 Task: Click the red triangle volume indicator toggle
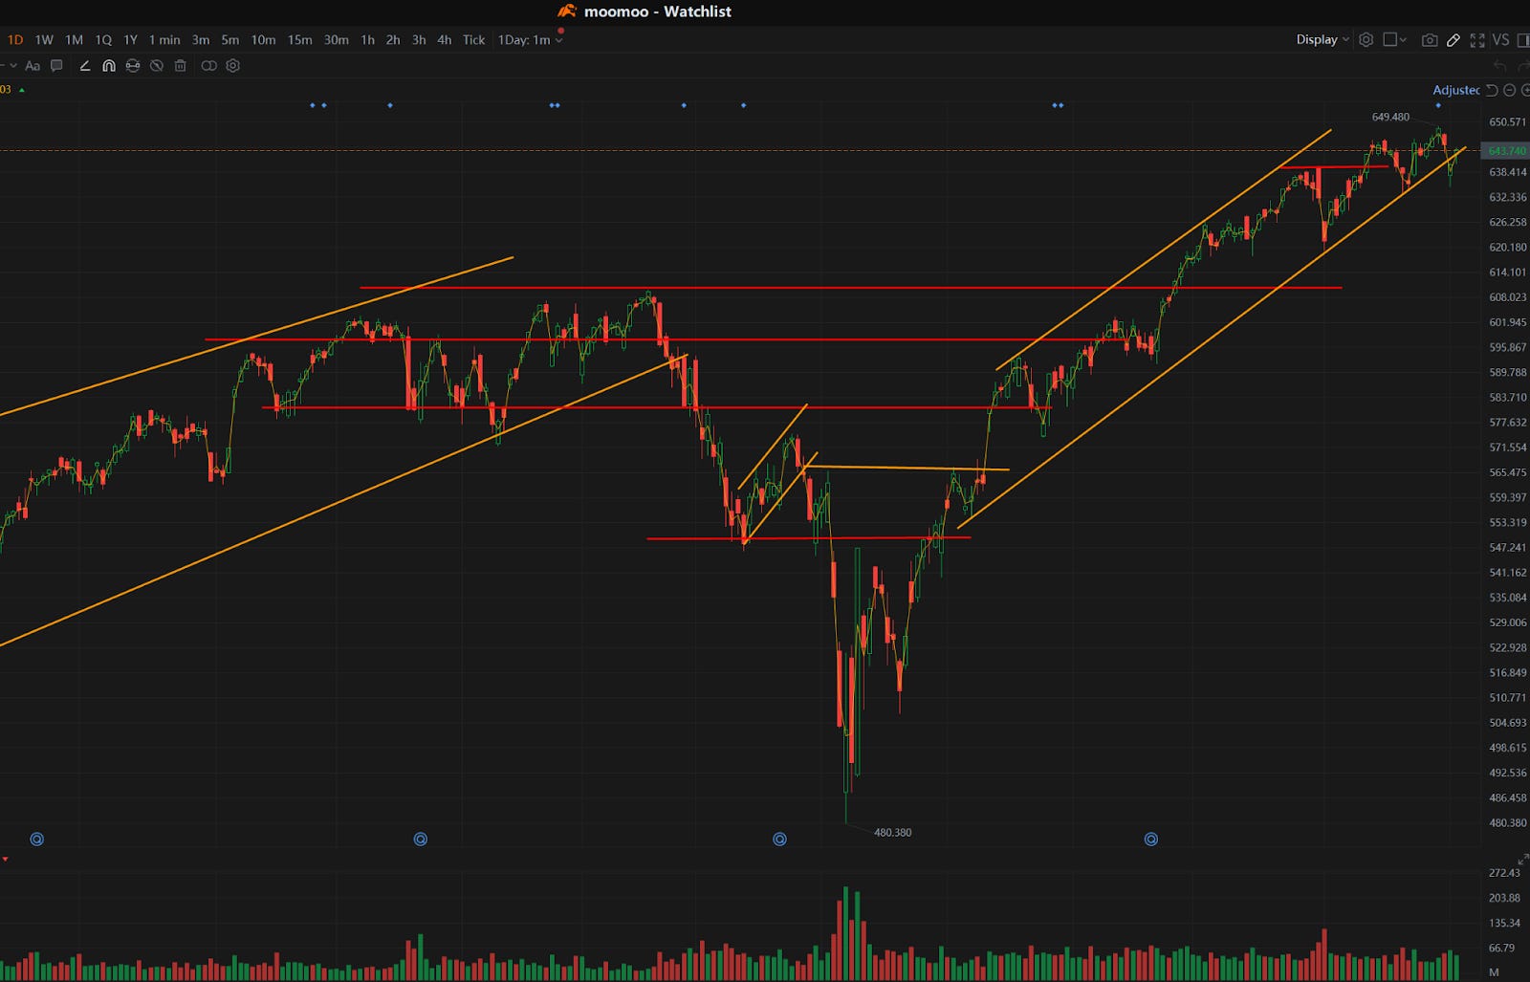point(5,860)
